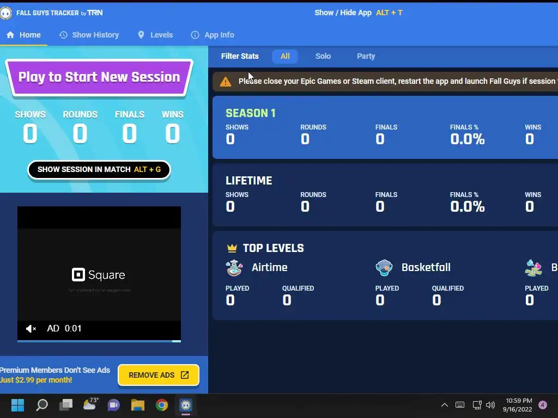Image resolution: width=558 pixels, height=418 pixels.
Task: Click the network tray icon
Action: [477, 405]
